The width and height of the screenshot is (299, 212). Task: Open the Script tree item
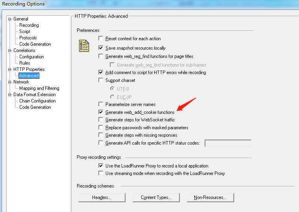pos(25,32)
